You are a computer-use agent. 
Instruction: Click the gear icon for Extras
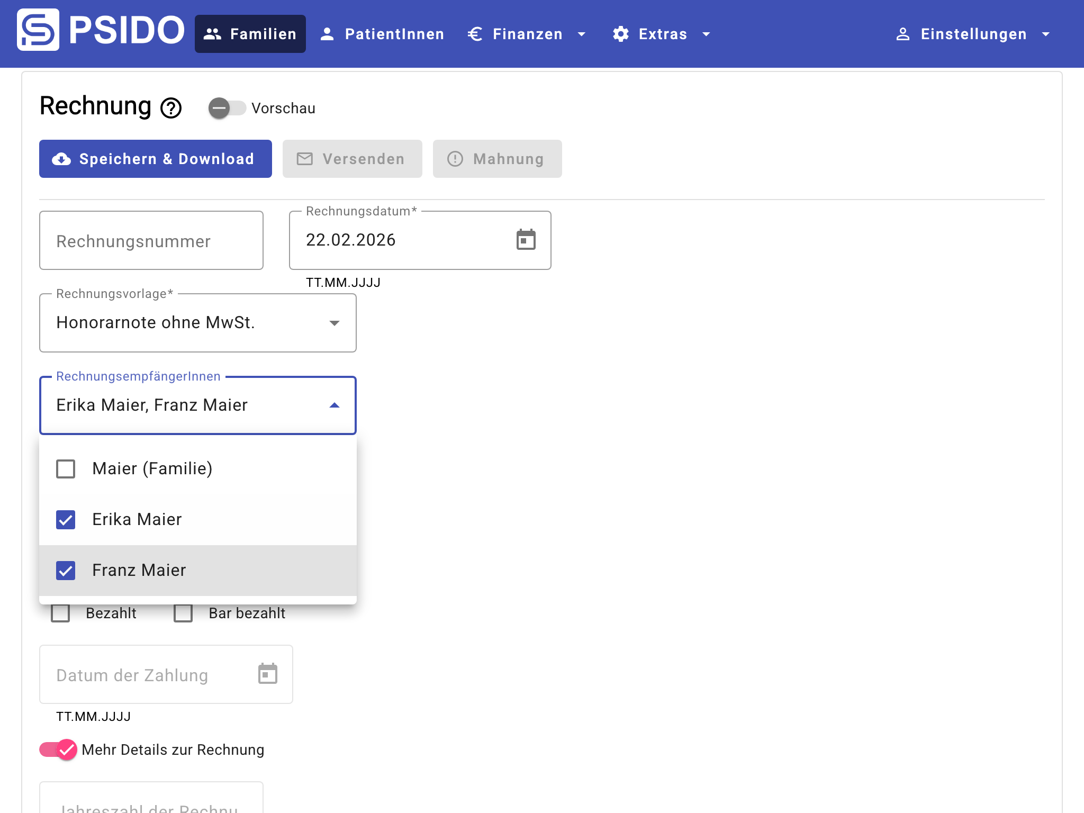coord(620,34)
